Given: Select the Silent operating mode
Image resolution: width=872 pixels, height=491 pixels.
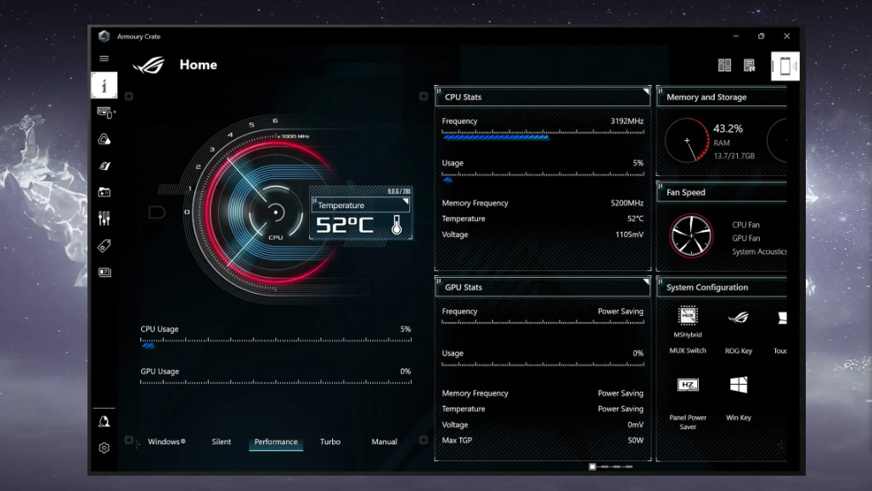Looking at the screenshot, I should (221, 442).
